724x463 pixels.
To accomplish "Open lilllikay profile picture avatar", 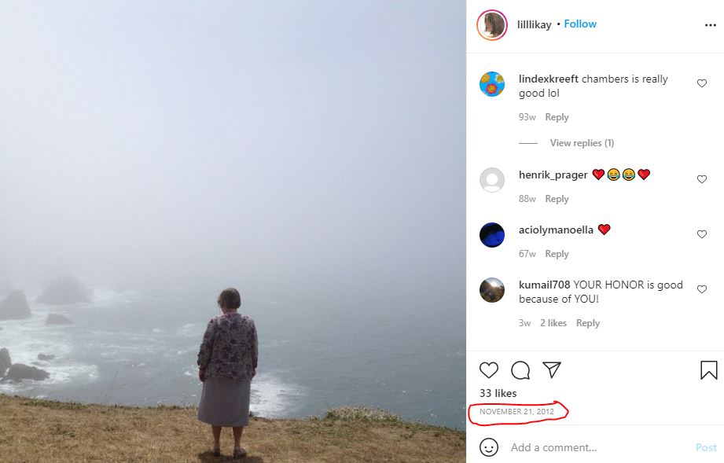I will (x=492, y=25).
